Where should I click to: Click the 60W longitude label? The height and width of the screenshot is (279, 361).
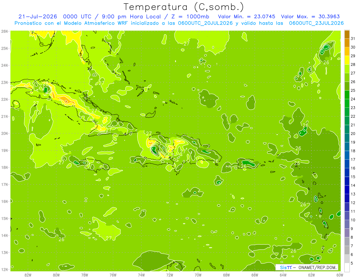340,275
